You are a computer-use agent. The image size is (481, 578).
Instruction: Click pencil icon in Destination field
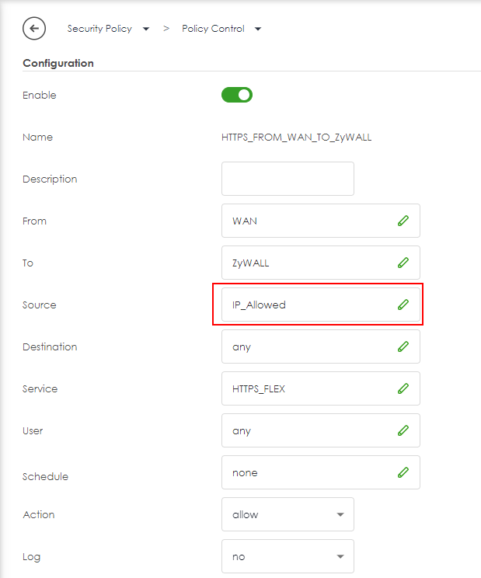(x=403, y=346)
